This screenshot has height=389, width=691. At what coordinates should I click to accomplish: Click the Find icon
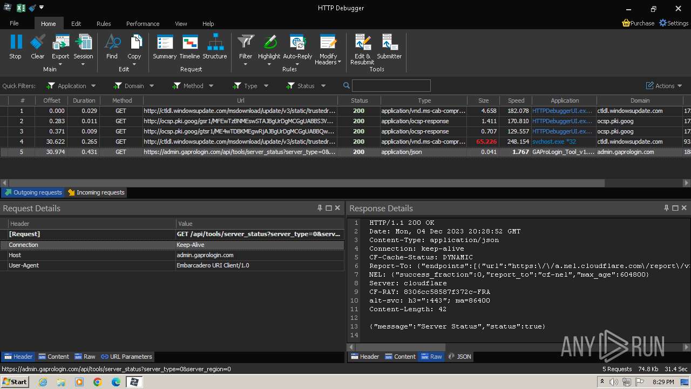tap(112, 42)
